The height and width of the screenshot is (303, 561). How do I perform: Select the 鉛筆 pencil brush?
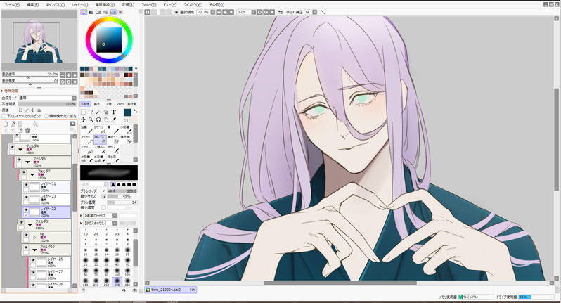[x=86, y=129]
